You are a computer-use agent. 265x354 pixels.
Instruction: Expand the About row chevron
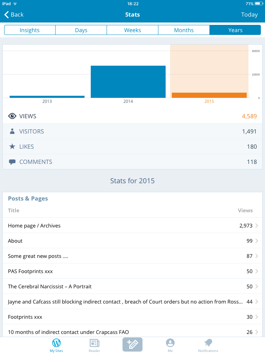click(256, 241)
